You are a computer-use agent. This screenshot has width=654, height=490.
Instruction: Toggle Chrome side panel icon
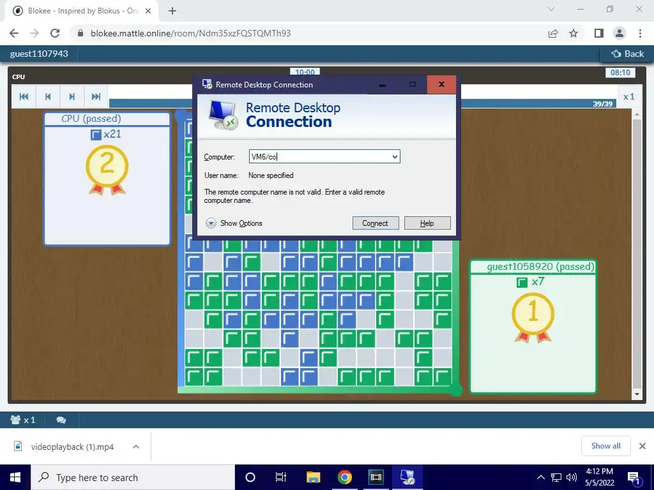point(599,33)
